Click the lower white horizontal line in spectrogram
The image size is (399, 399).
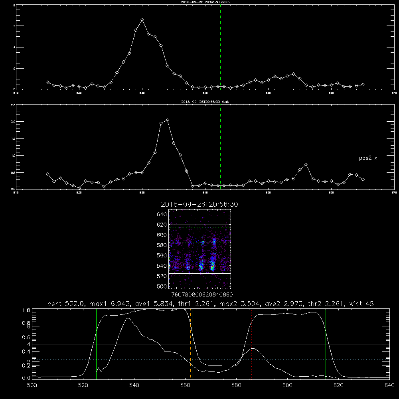pos(200,273)
